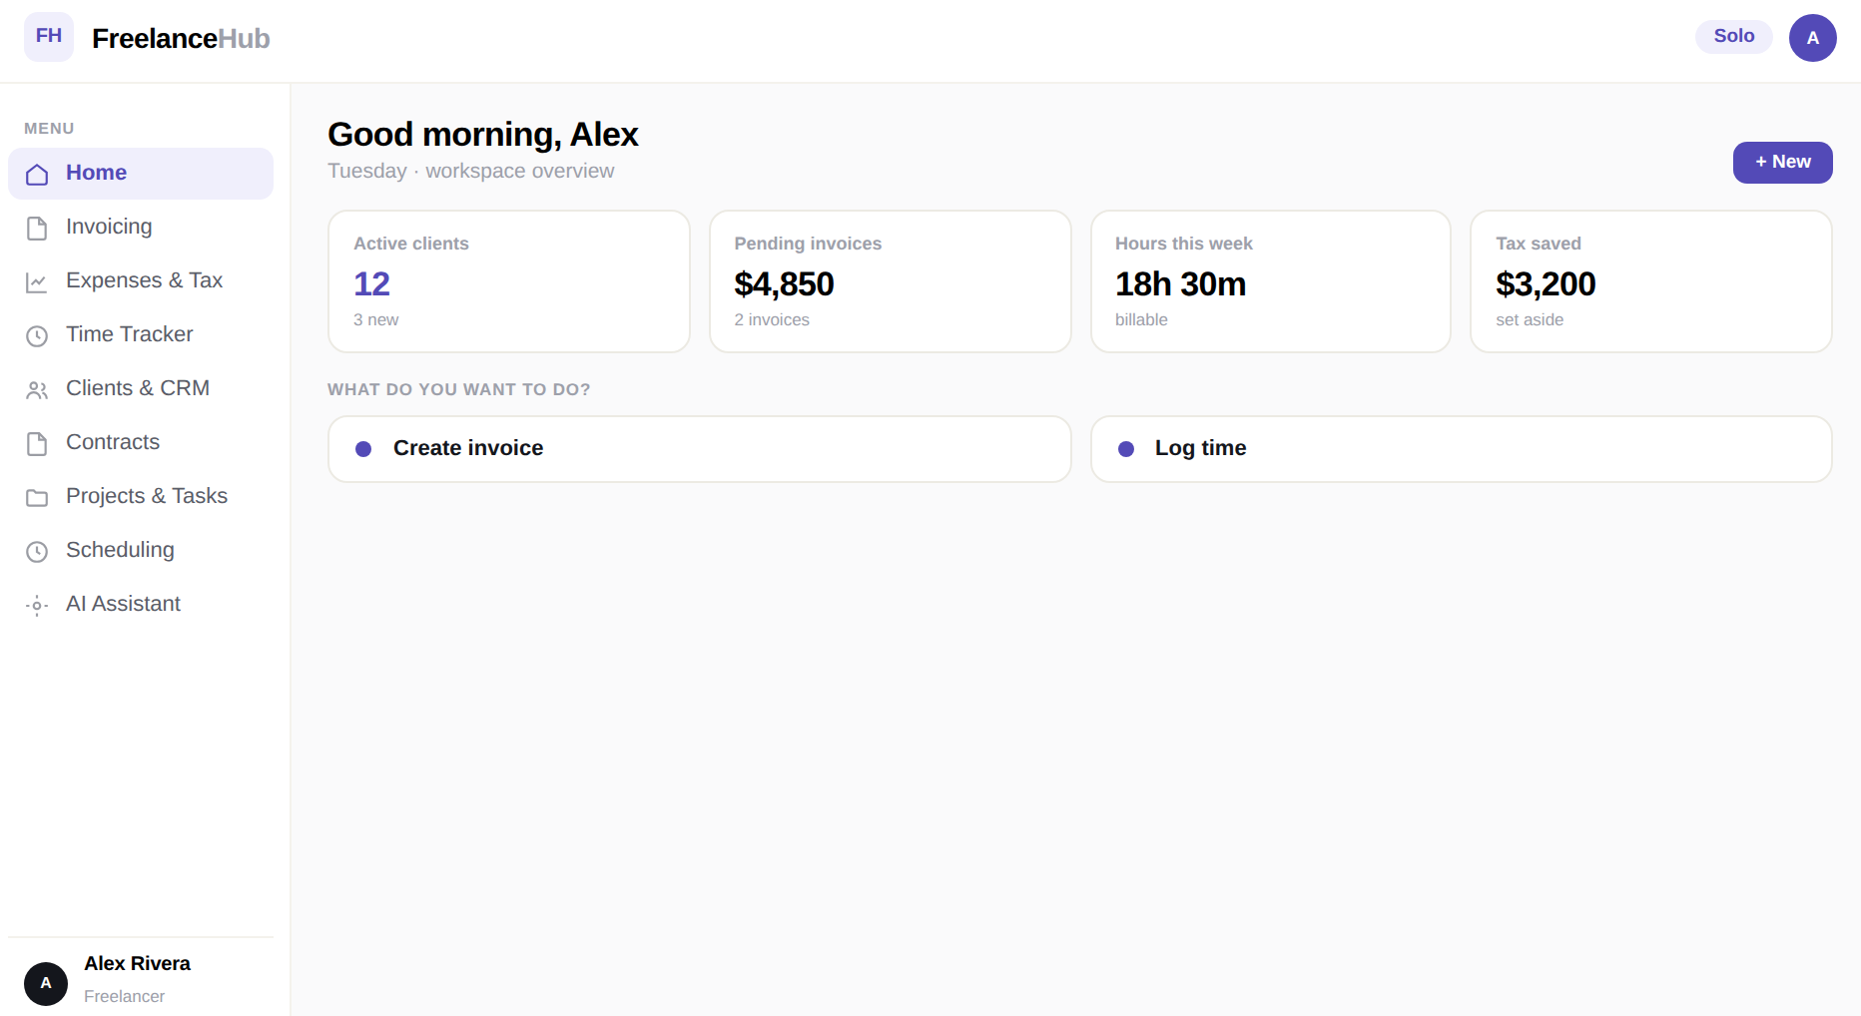Click the Projects & Tasks folder icon
Viewport: 1861px width, 1016px height.
click(37, 498)
